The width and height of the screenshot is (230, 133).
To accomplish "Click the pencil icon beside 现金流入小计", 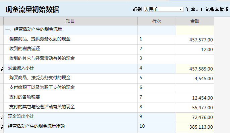I will (x=2, y=69).
